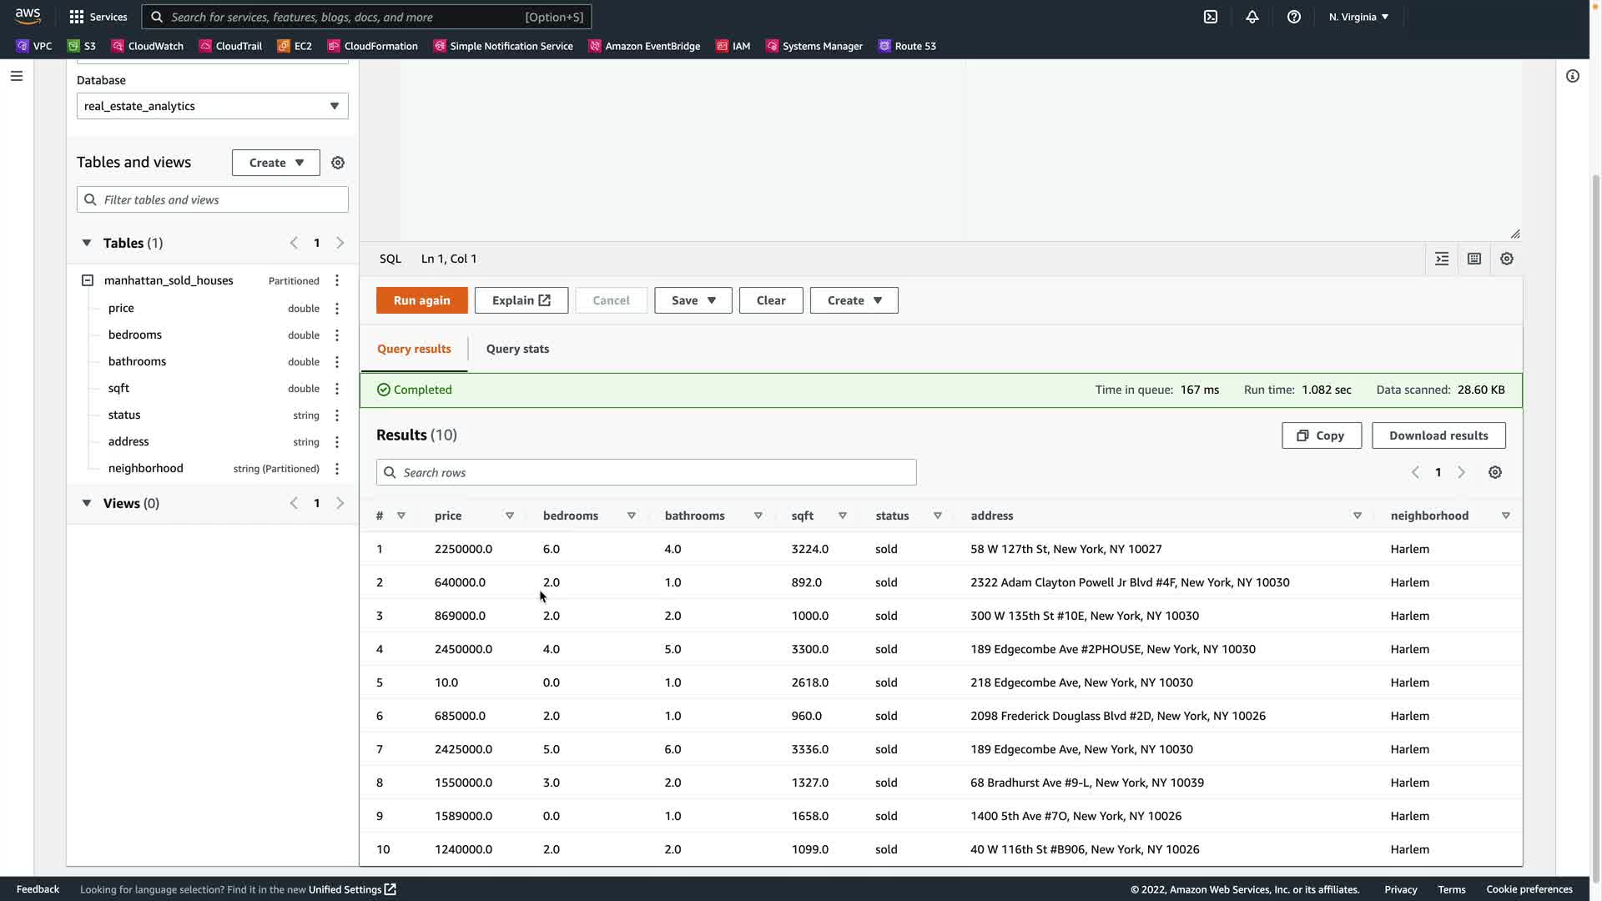Open the real_estate_analytics database dropdown

[212, 106]
